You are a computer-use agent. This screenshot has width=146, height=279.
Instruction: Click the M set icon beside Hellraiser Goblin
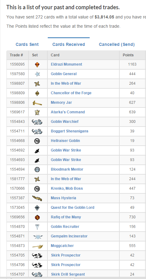(x=37, y=141)
